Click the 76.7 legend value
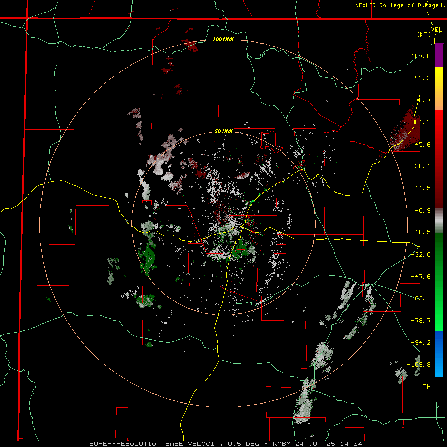Image resolution: width=447 pixels, height=447 pixels. pos(423,100)
